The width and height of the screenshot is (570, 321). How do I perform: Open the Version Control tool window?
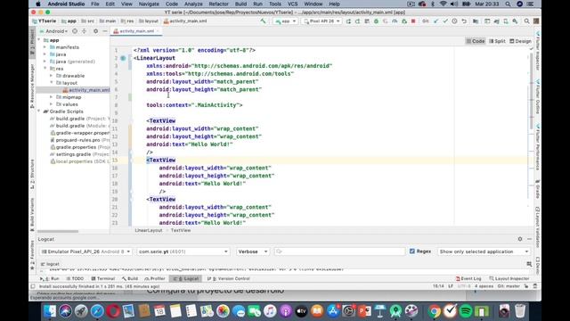pos(229,278)
